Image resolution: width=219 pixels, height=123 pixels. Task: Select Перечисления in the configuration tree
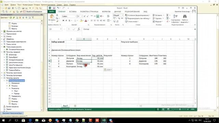tap(11, 34)
